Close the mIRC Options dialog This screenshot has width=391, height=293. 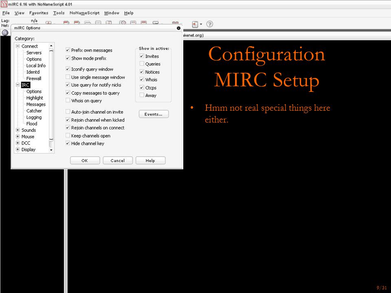point(178,28)
